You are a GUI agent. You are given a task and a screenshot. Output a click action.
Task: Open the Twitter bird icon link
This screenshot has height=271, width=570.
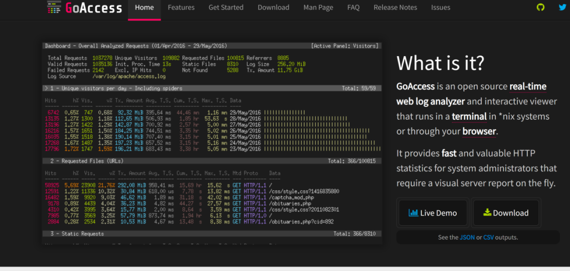[x=562, y=7]
